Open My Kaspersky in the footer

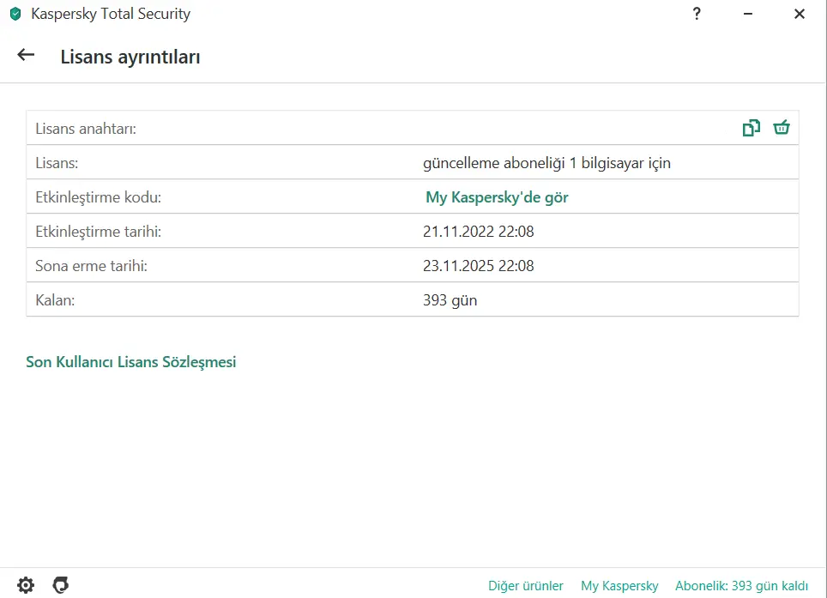pos(619,586)
